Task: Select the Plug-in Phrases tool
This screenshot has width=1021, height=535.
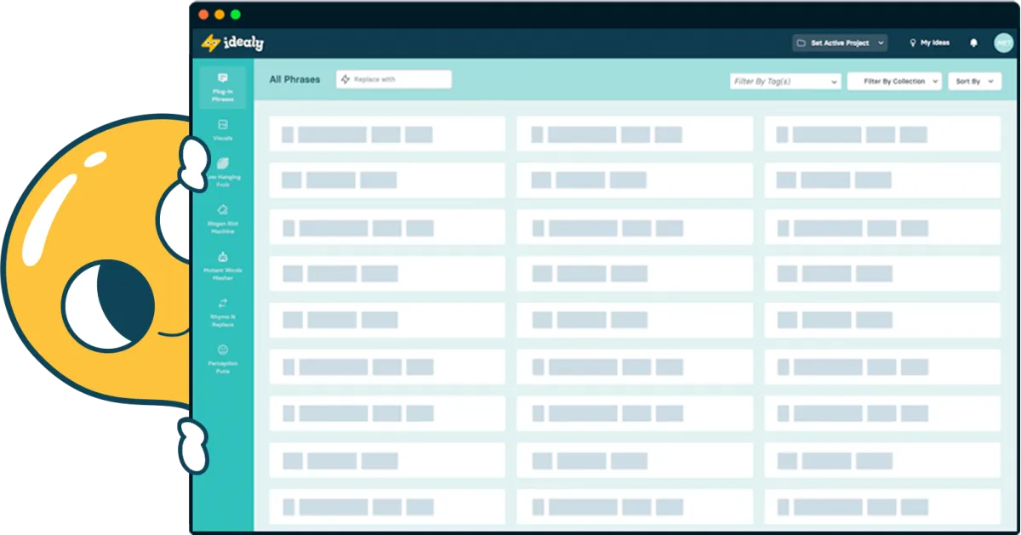Action: [223, 87]
